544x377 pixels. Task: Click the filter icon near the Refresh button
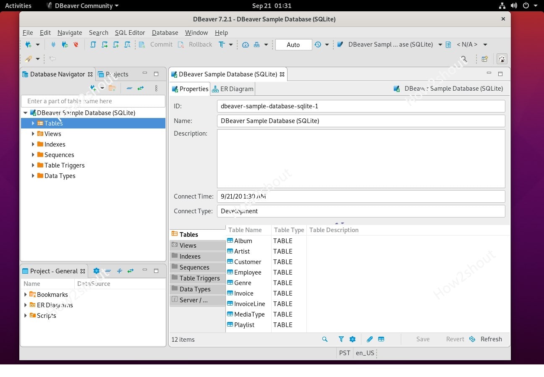[x=341, y=339]
